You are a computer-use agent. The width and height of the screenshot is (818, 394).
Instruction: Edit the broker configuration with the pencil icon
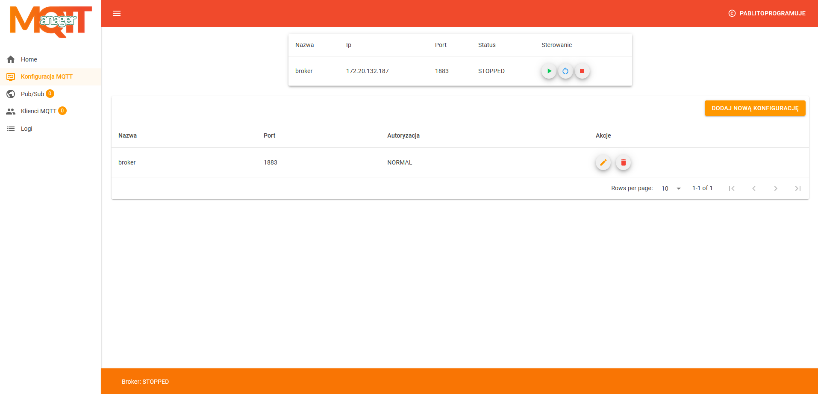click(x=603, y=162)
